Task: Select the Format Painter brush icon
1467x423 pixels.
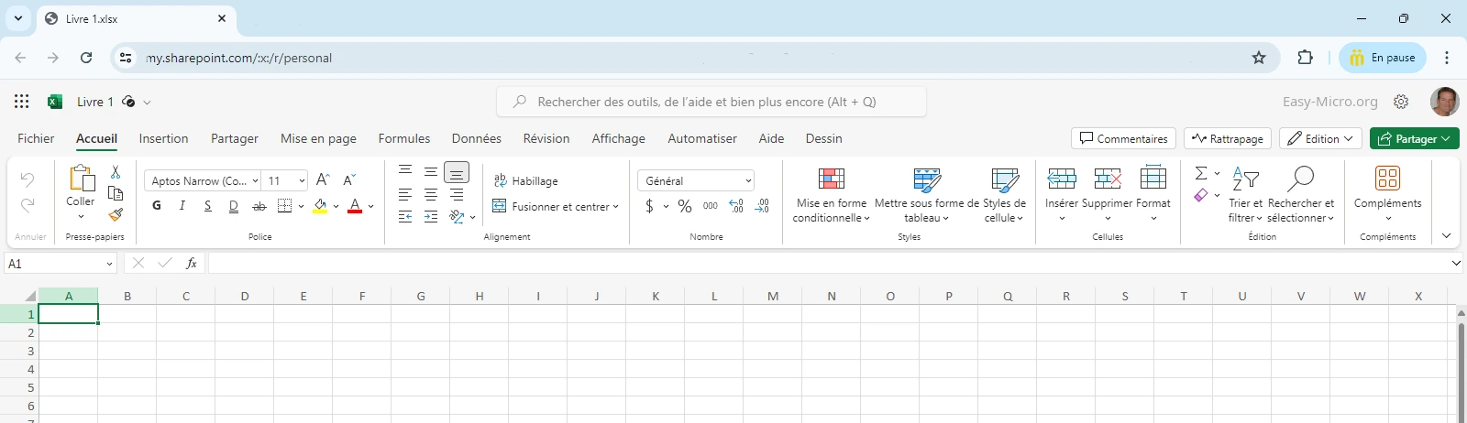Action: pos(116,214)
